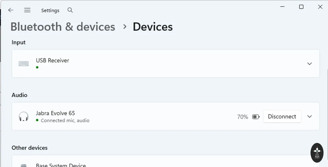Expand the Jabra Evolve 65 details
328x167 pixels.
coord(309,116)
